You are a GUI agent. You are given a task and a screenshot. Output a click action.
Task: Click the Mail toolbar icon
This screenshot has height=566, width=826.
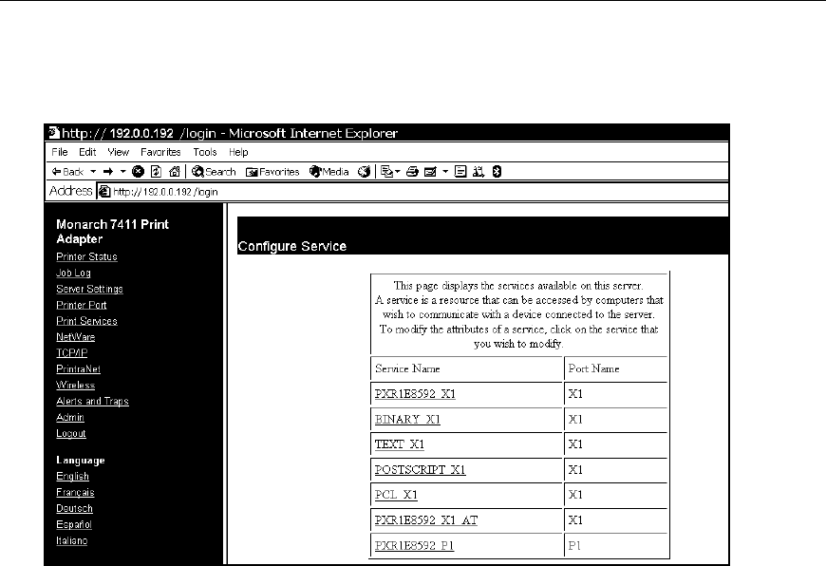(386, 171)
